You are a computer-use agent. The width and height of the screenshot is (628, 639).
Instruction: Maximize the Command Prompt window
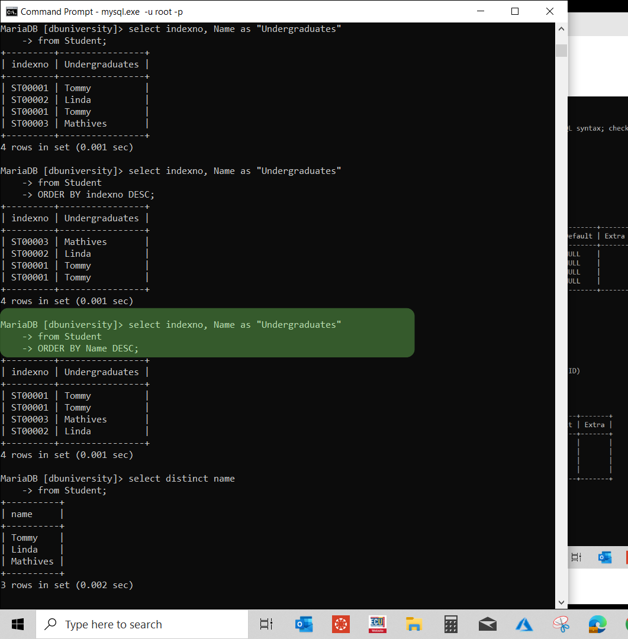click(514, 11)
